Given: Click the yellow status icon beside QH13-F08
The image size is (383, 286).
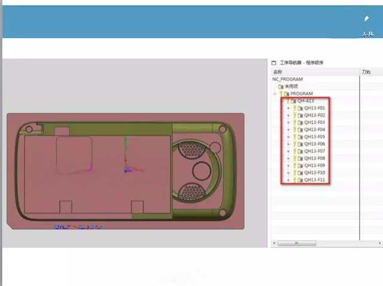Looking at the screenshot, I should tap(294, 159).
